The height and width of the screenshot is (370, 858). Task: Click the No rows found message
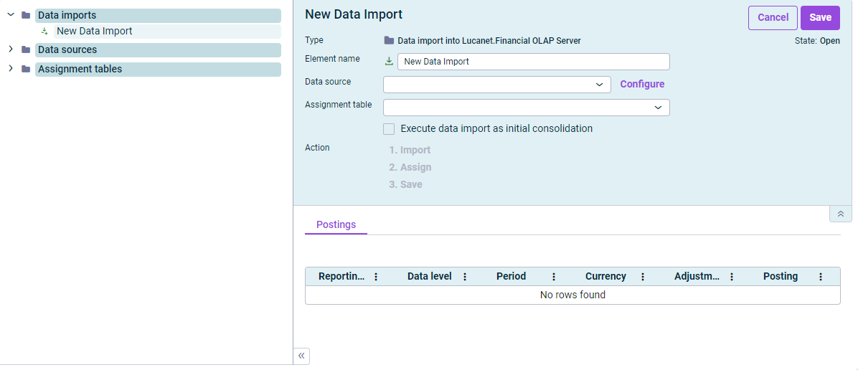[x=572, y=295]
